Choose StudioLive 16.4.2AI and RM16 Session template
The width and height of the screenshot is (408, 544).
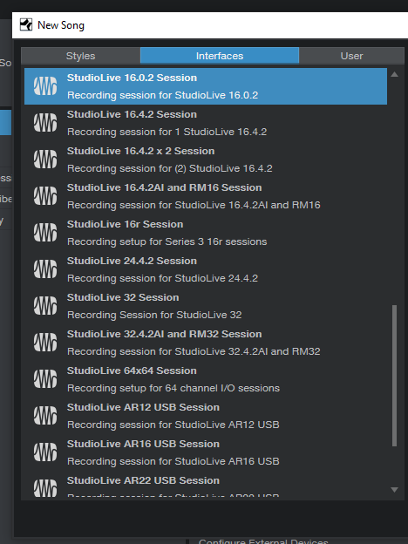(206, 196)
